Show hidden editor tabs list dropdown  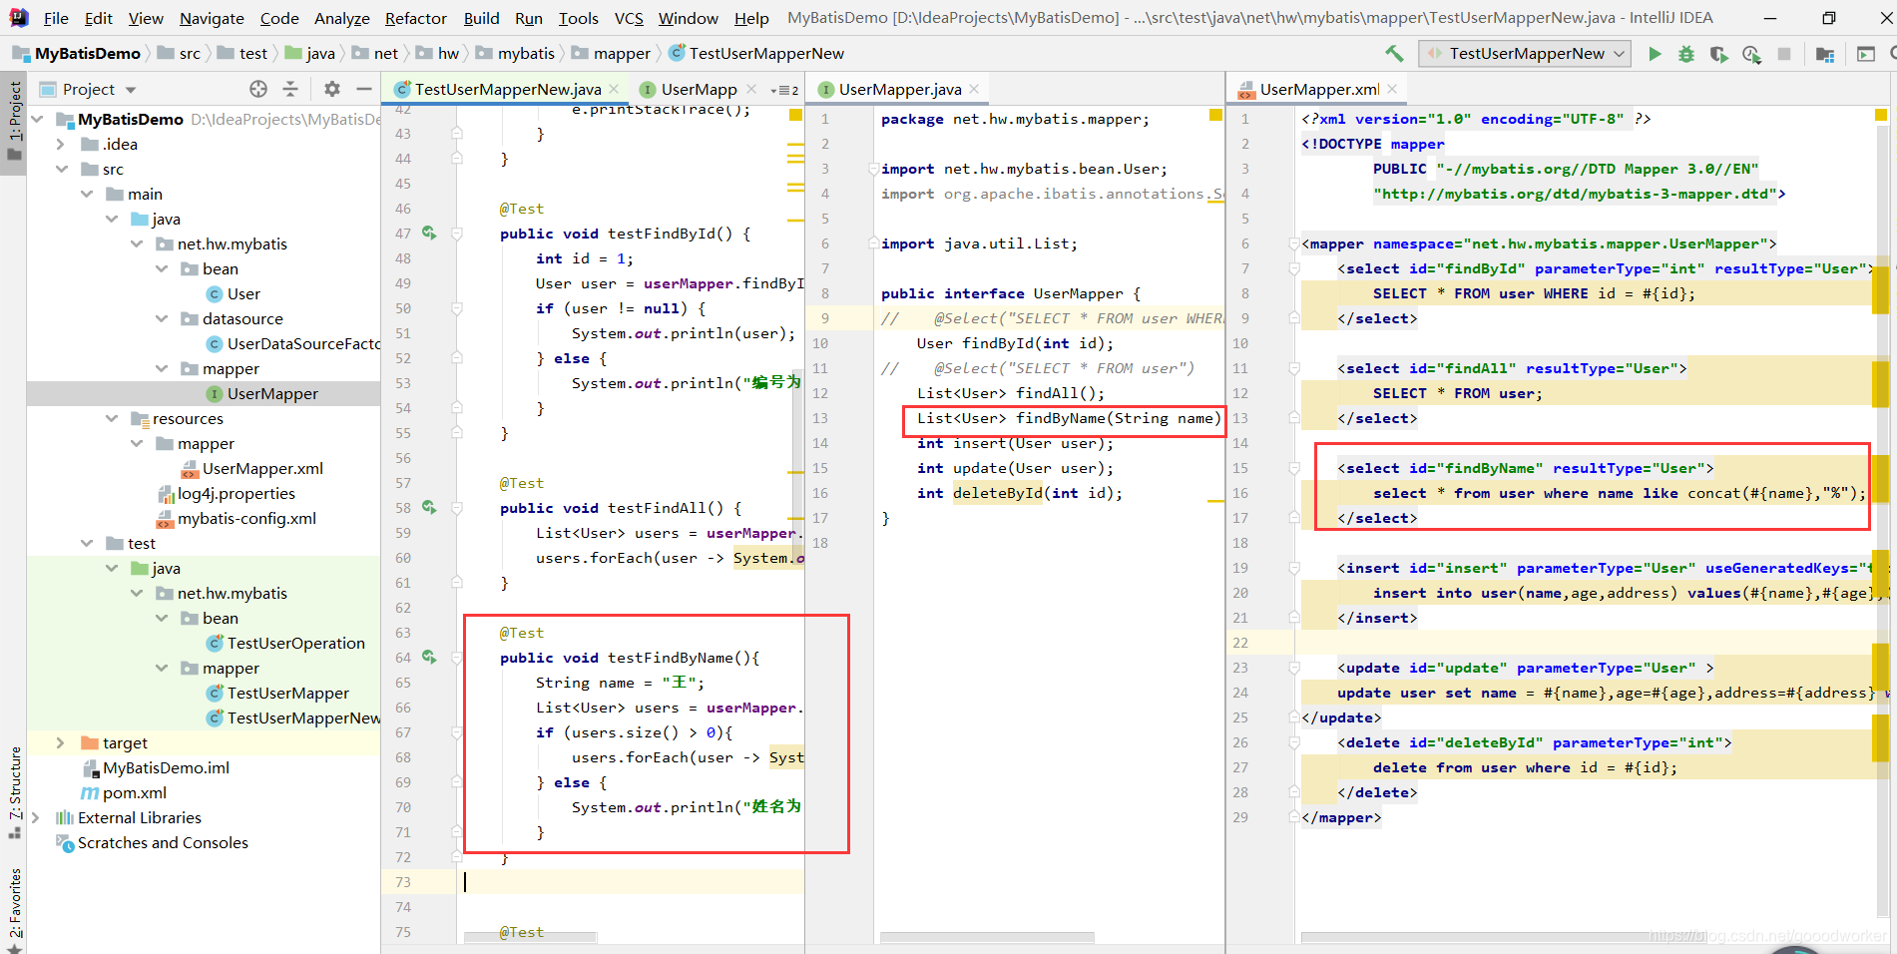point(784,90)
